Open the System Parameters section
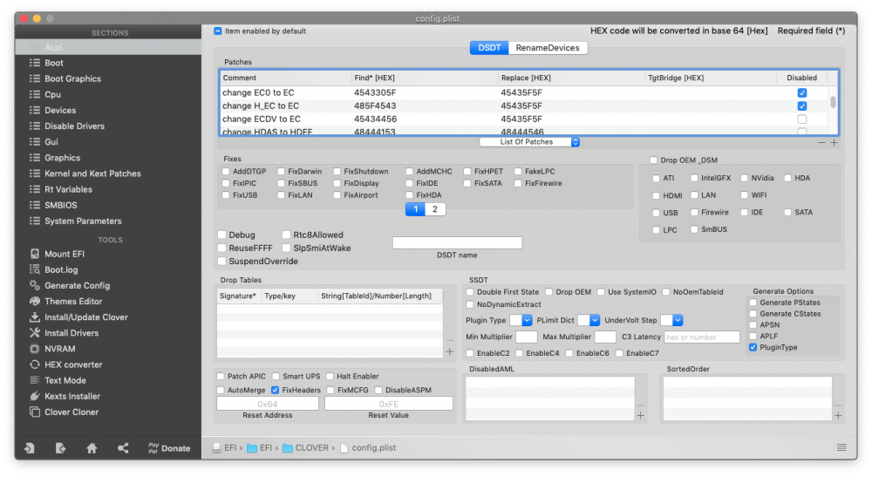Screen dimensions: 872x477 (x=83, y=221)
